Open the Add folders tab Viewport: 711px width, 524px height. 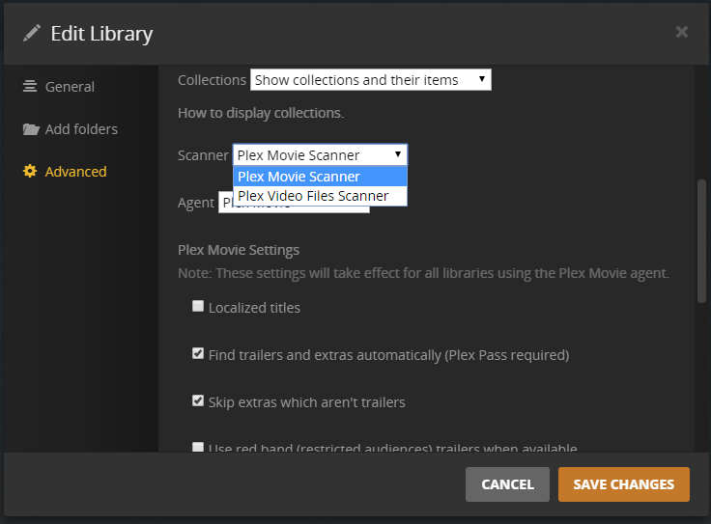[x=81, y=129]
